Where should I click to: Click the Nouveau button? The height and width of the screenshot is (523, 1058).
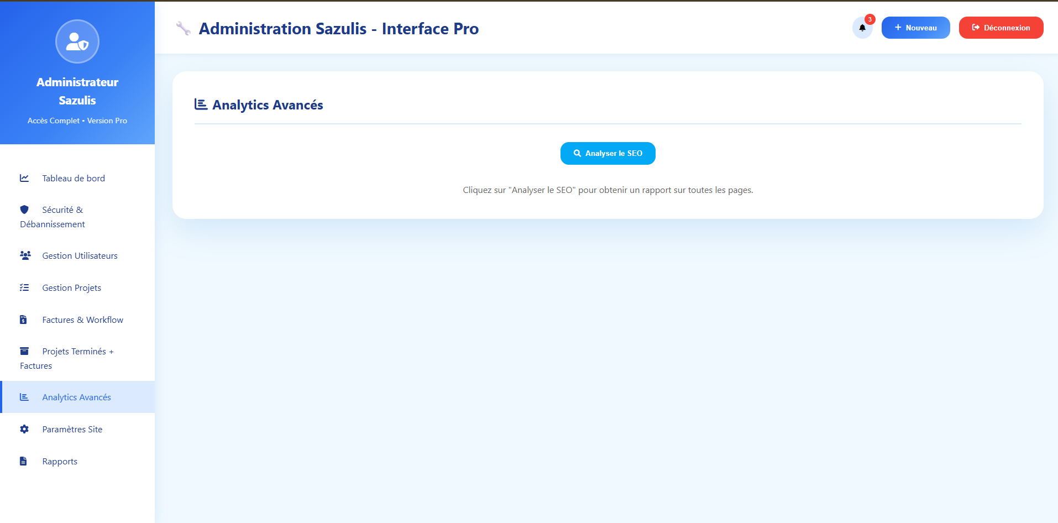click(915, 28)
